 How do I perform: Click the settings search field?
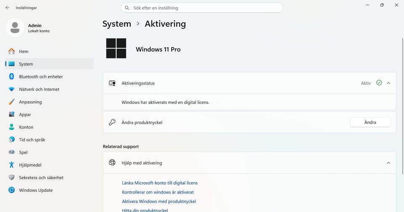(202, 8)
